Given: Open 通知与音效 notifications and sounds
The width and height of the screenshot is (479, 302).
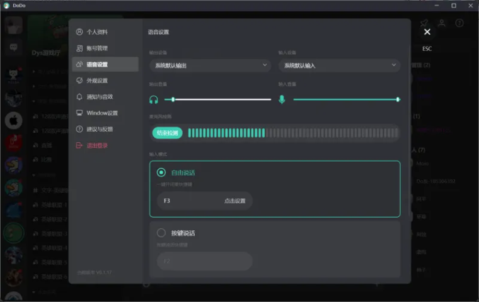Looking at the screenshot, I should pyautogui.click(x=105, y=97).
